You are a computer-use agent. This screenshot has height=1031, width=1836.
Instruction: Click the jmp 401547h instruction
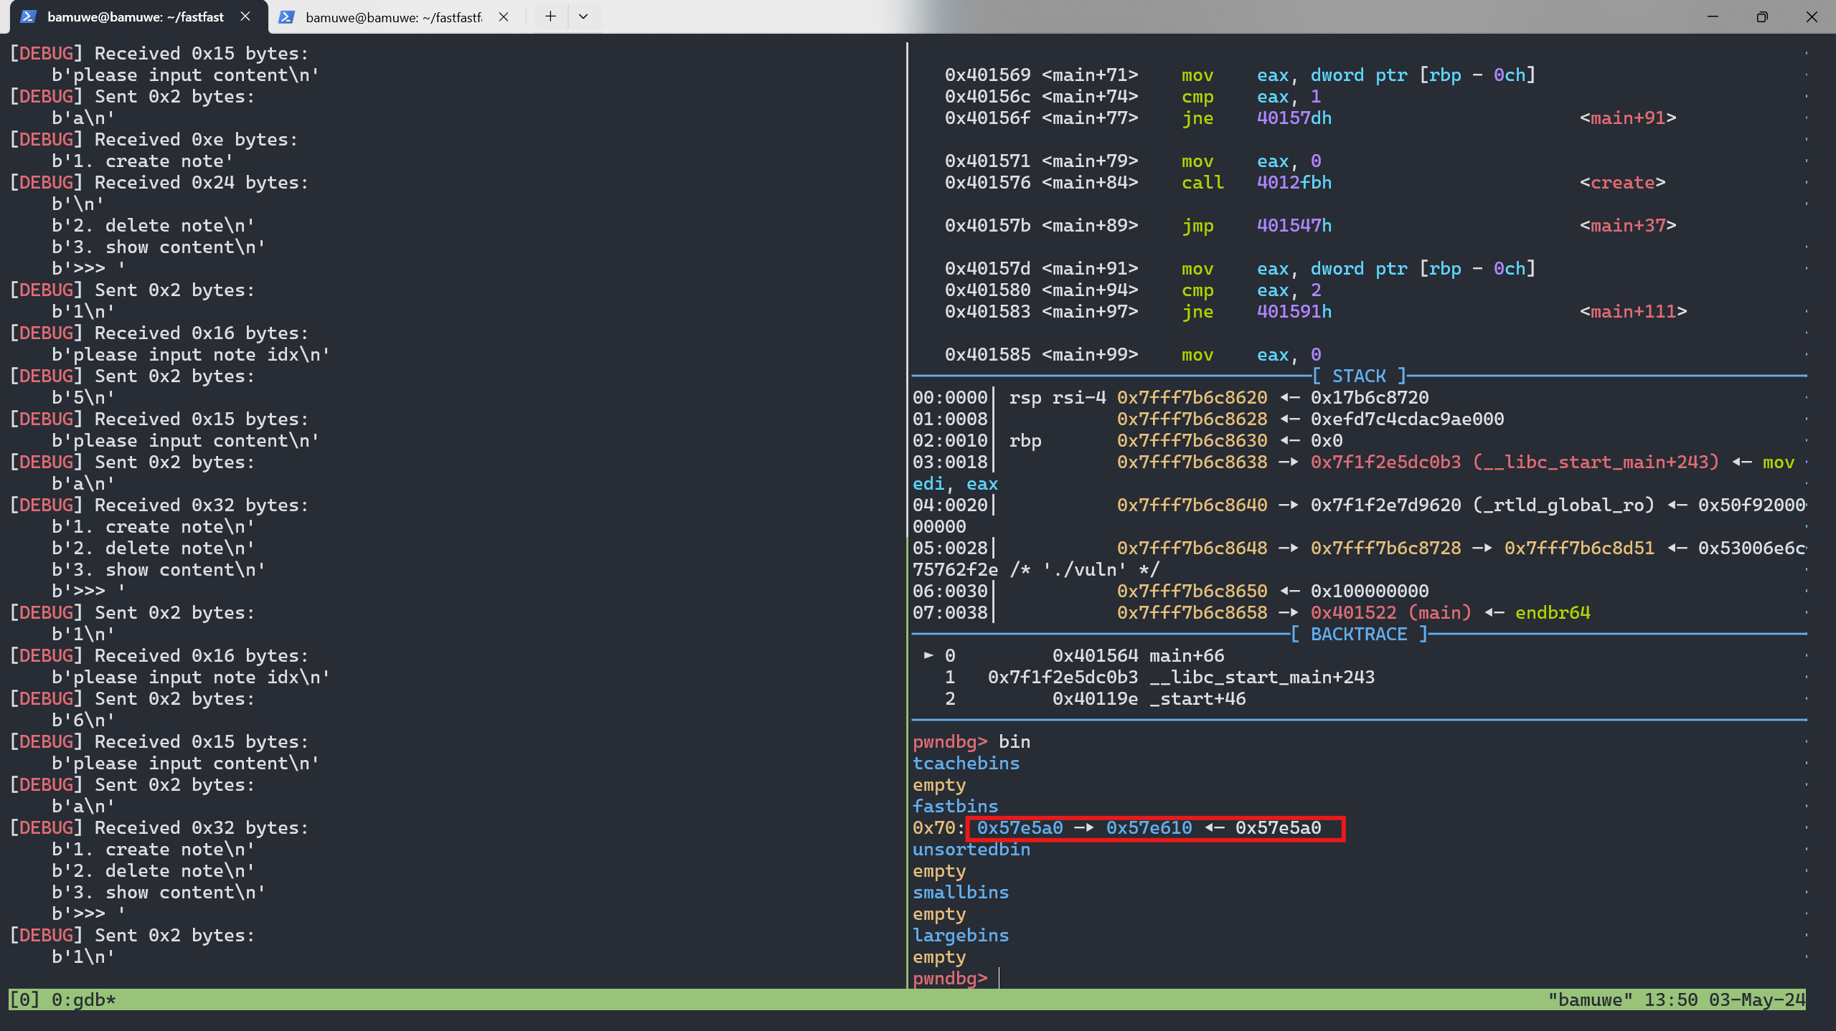1256,225
